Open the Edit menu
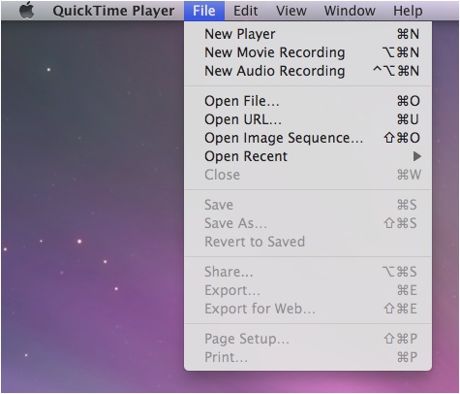Screen dimensions: 460x394 pos(246,11)
